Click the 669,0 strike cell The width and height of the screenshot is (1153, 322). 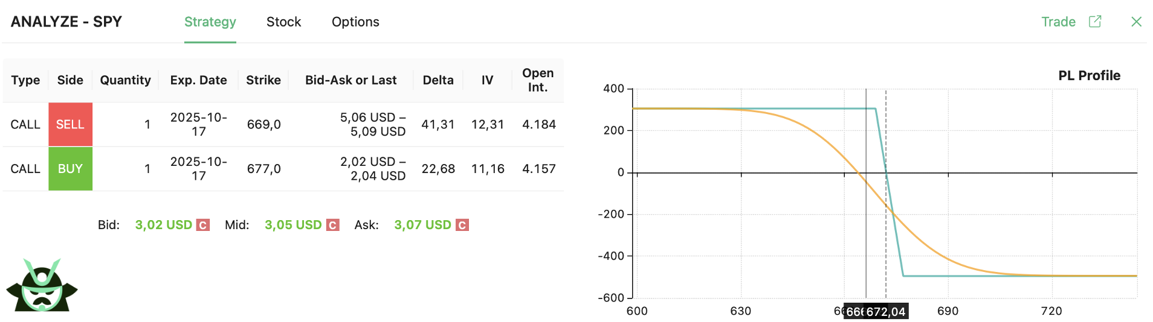[263, 124]
